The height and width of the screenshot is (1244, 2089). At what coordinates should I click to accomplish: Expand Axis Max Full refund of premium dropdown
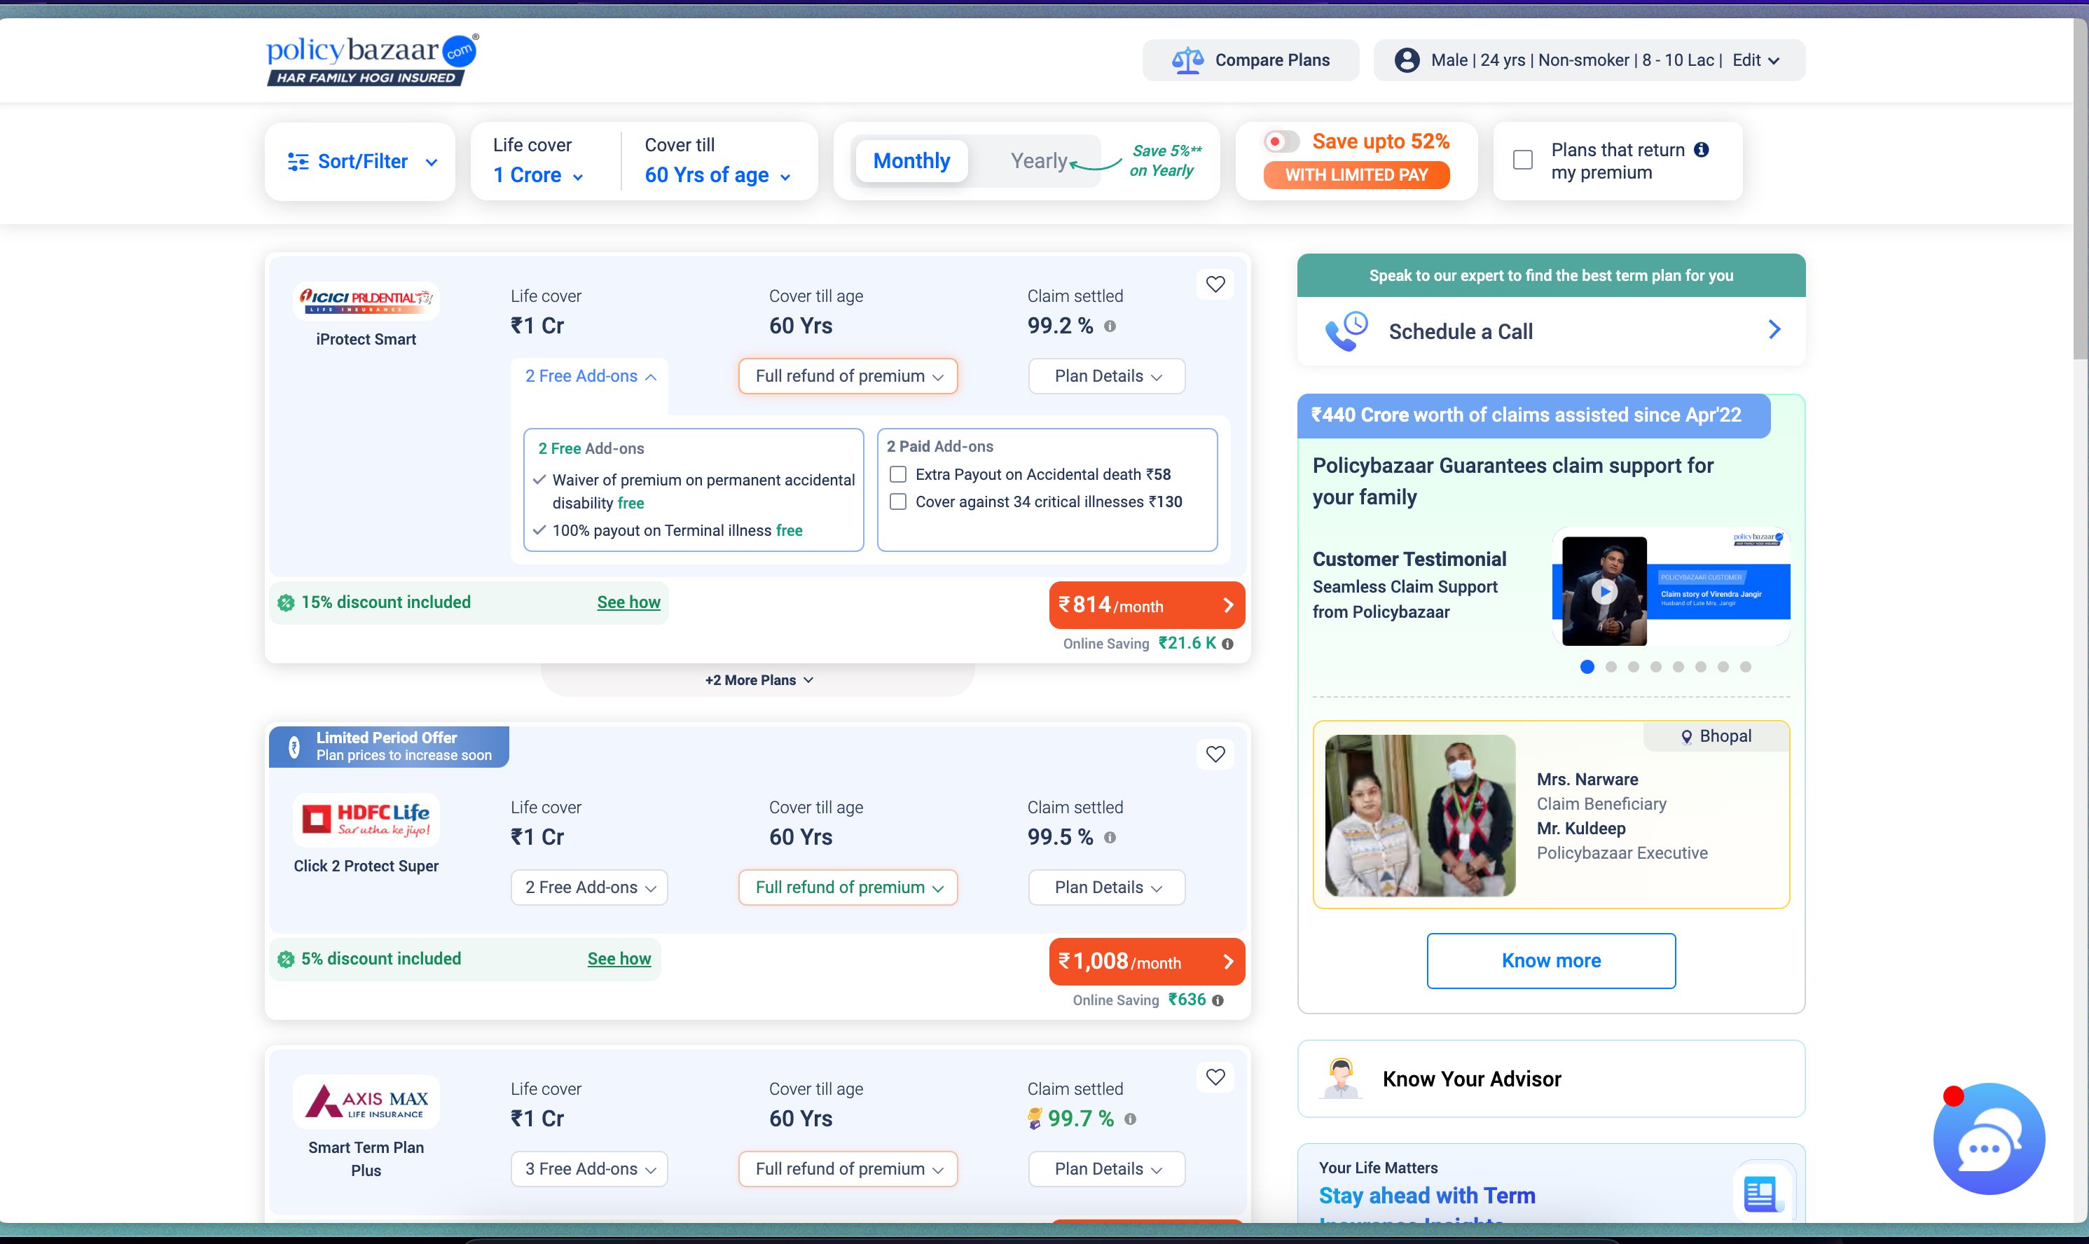tap(848, 1169)
